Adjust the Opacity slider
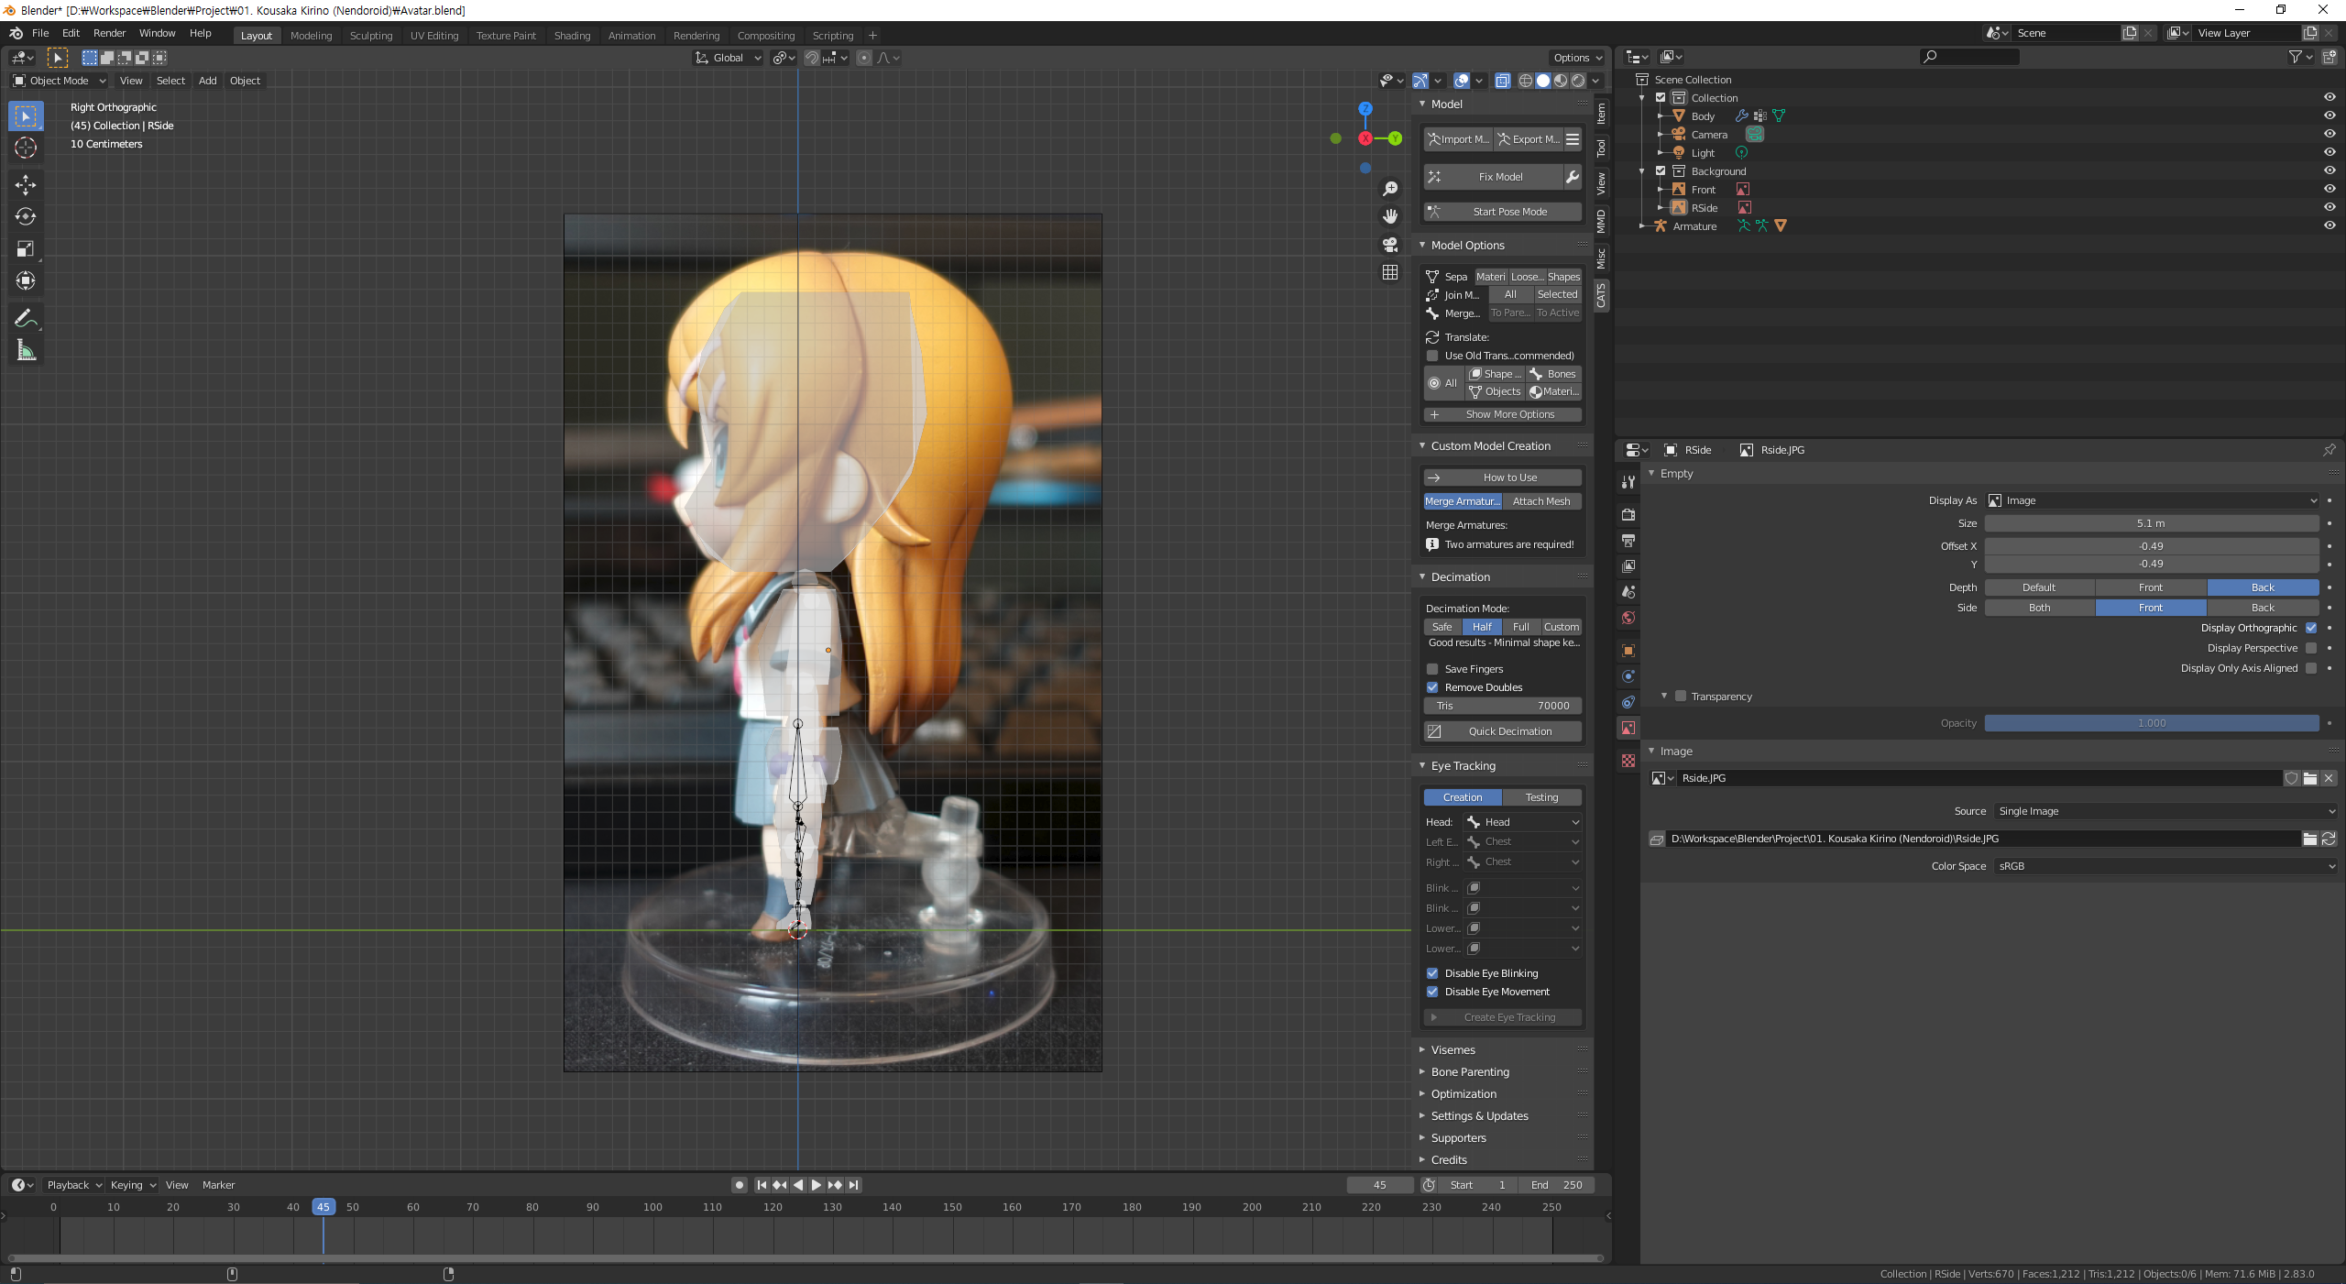This screenshot has width=2346, height=1284. (2151, 723)
